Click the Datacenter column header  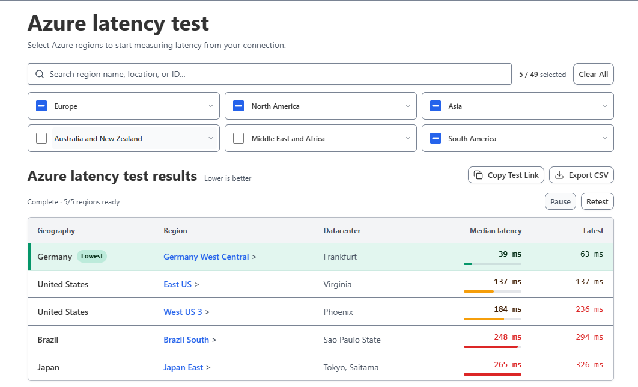pyautogui.click(x=342, y=231)
